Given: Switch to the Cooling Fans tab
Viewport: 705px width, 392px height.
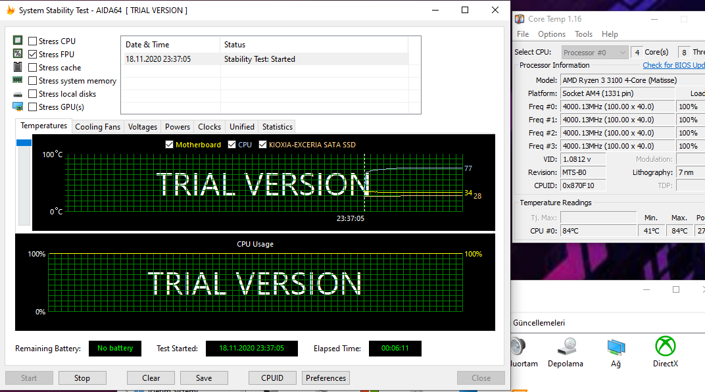Looking at the screenshot, I should [97, 127].
